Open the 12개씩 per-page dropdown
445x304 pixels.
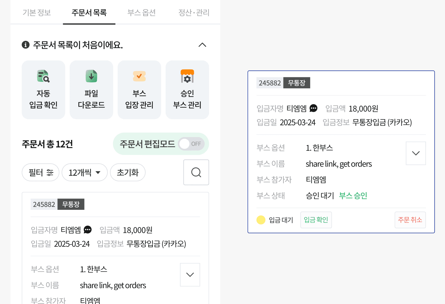pyautogui.click(x=84, y=173)
